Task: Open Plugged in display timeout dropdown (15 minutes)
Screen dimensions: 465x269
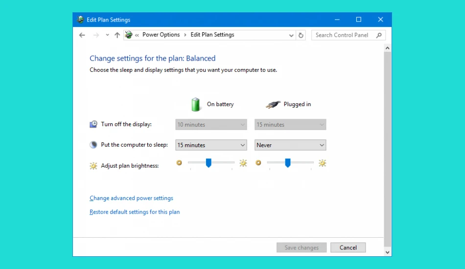Action: tap(290, 124)
